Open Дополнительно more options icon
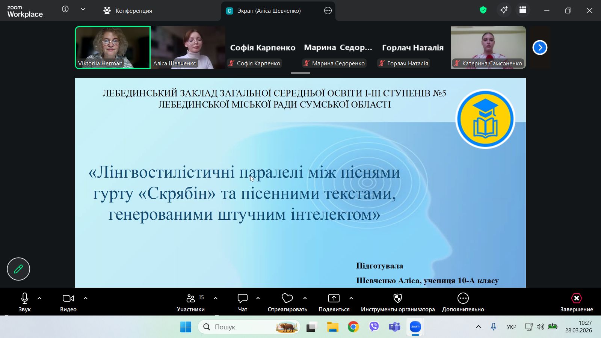Viewport: 601px width, 338px height. click(463, 302)
